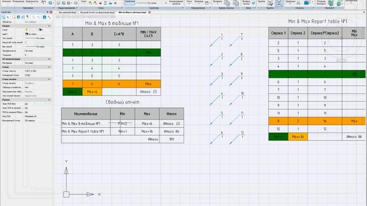Collapse the Разное section in properties

49,100
